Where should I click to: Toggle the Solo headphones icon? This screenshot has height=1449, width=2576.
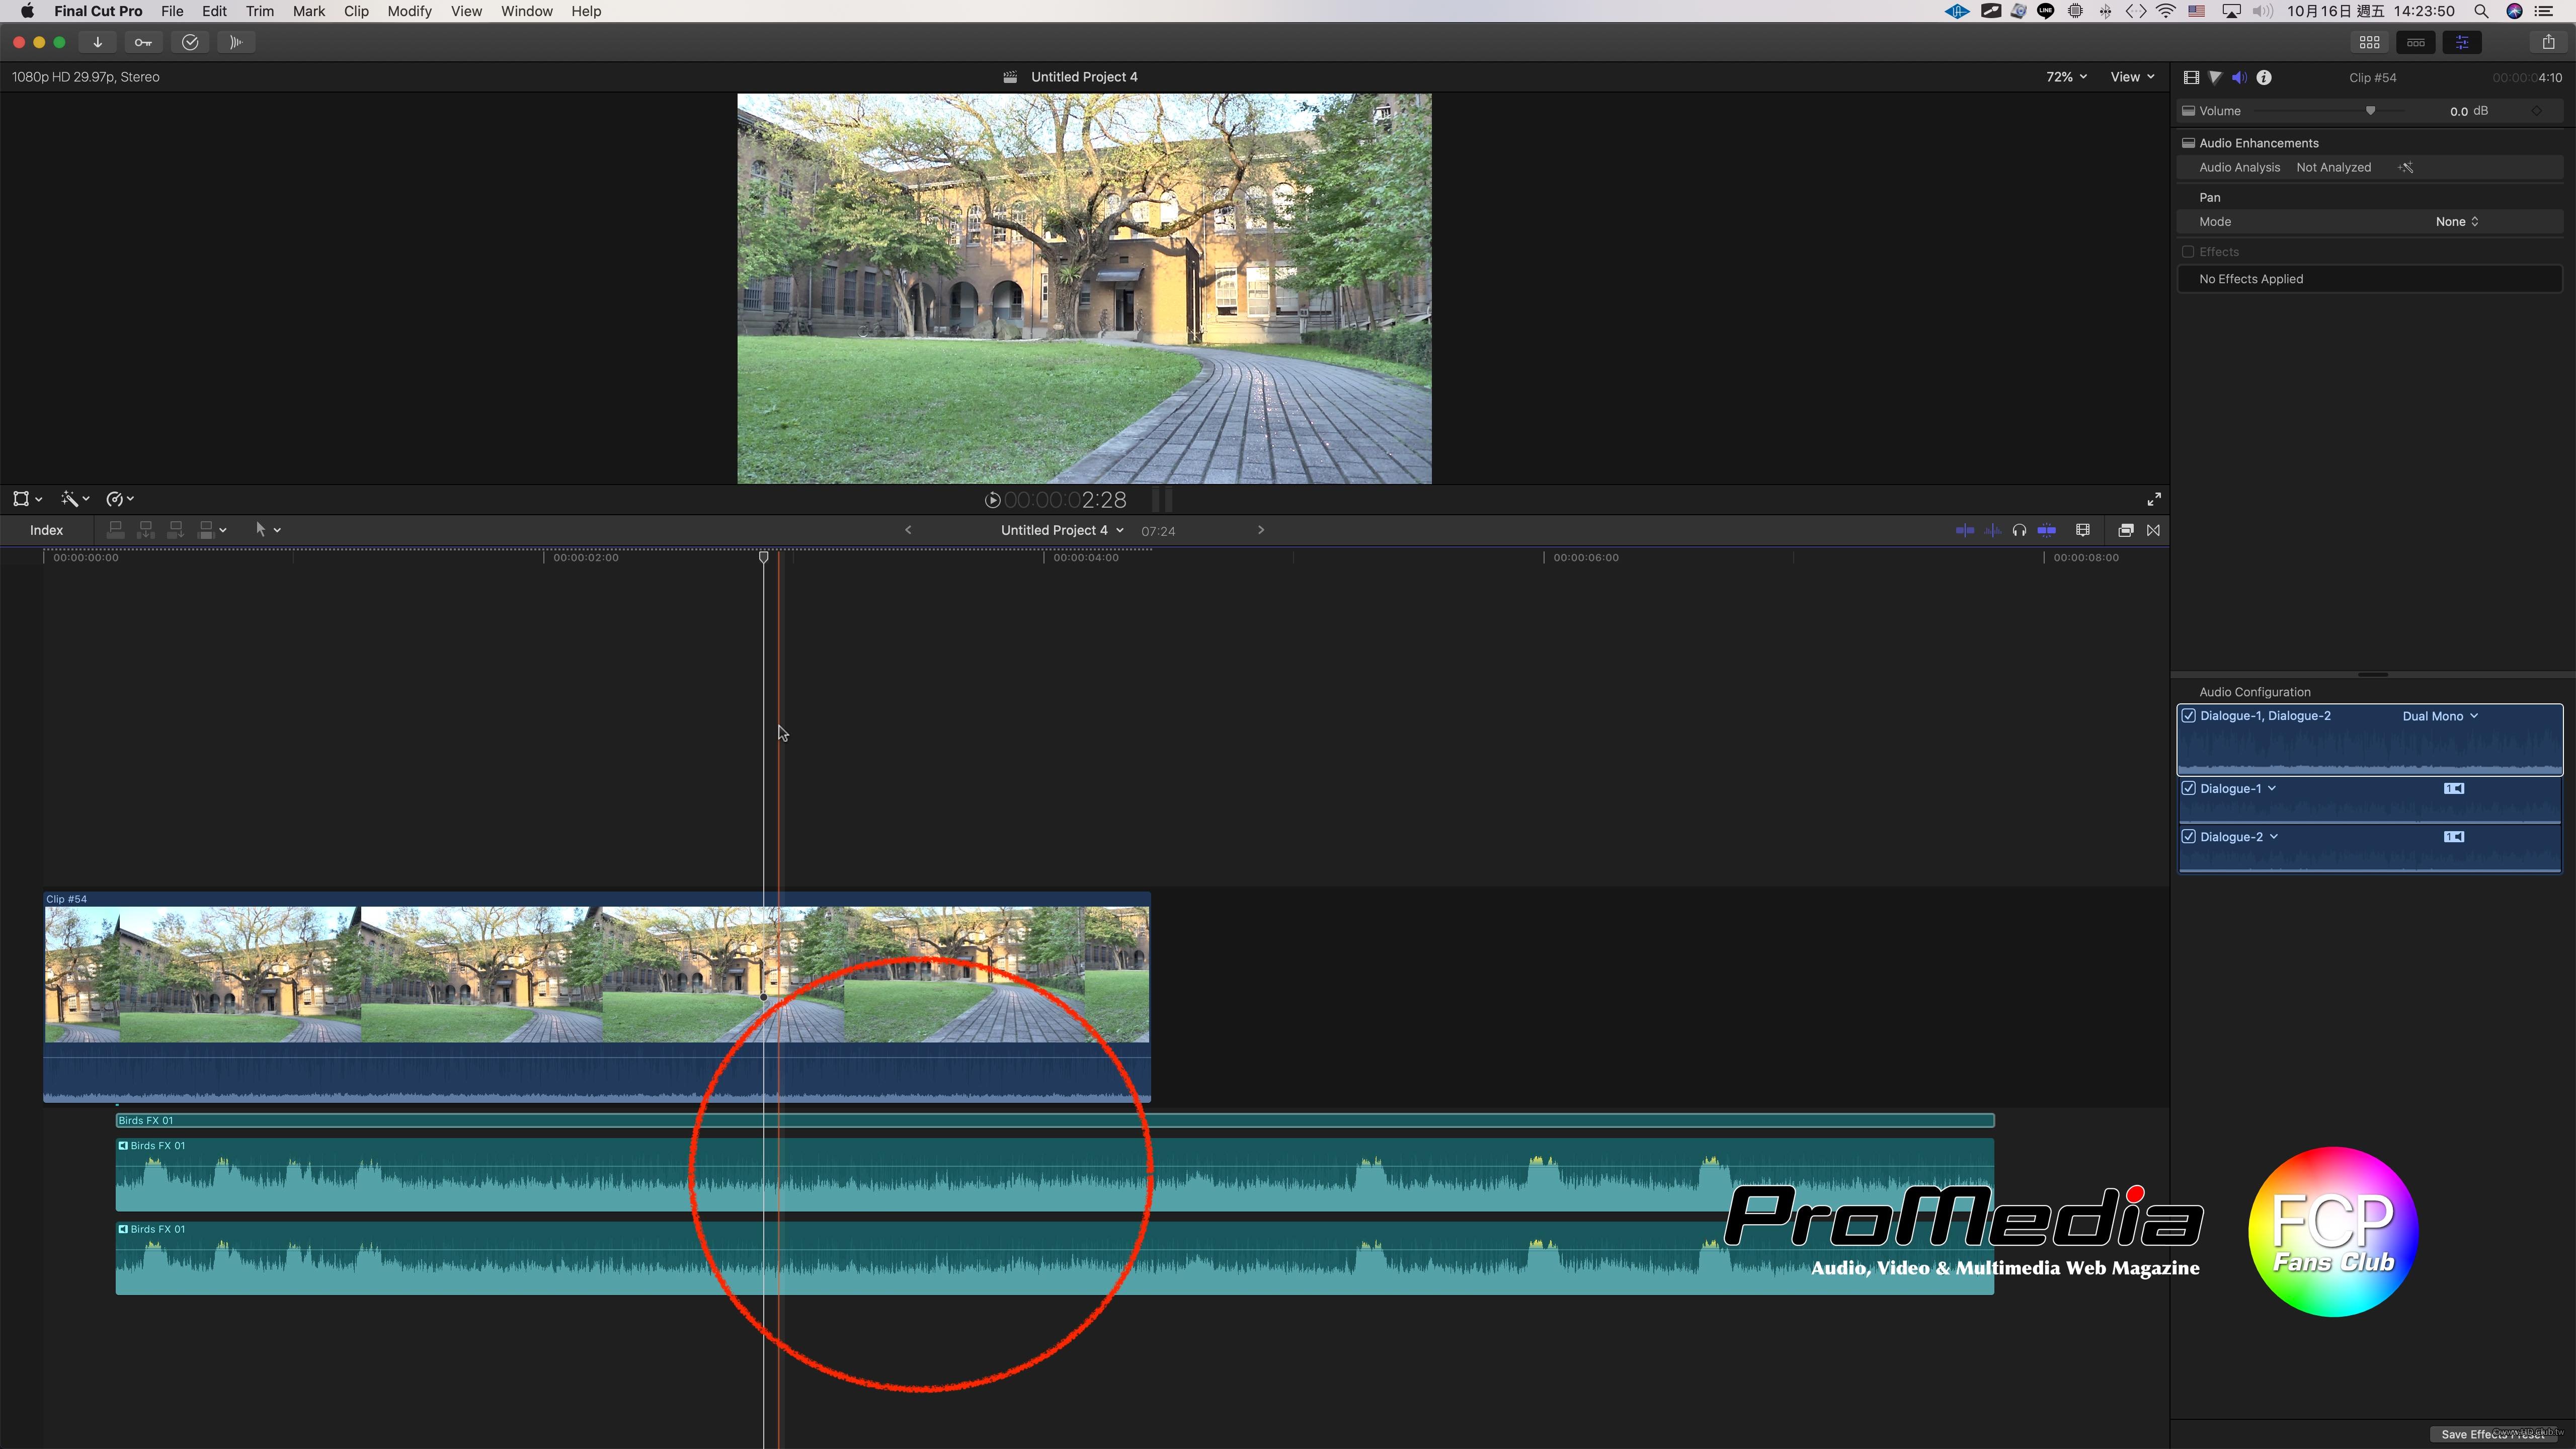pyautogui.click(x=2019, y=530)
